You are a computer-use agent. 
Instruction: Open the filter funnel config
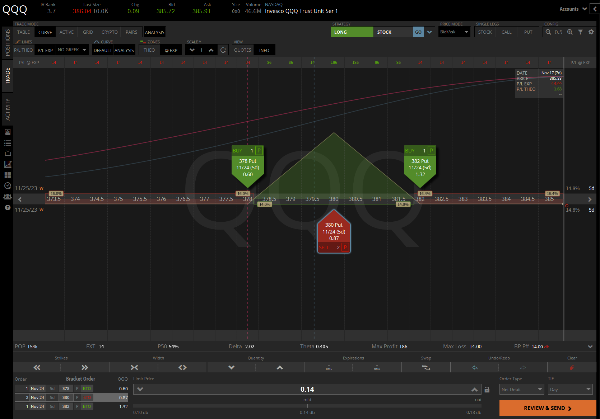[x=580, y=32]
